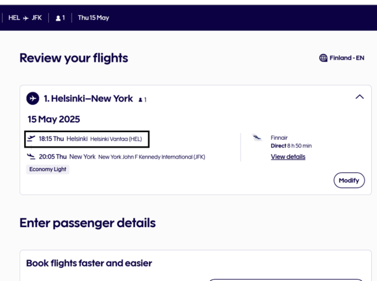The height and width of the screenshot is (281, 377).
Task: Click the Finnair airline logo
Action: pos(257,138)
